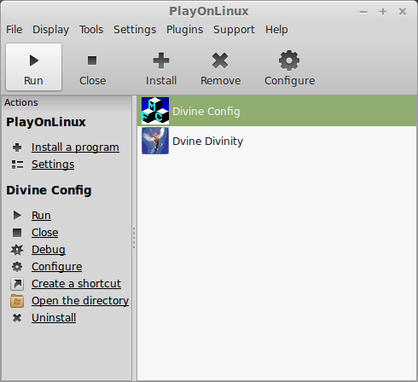Click the Install a program link

tap(75, 148)
